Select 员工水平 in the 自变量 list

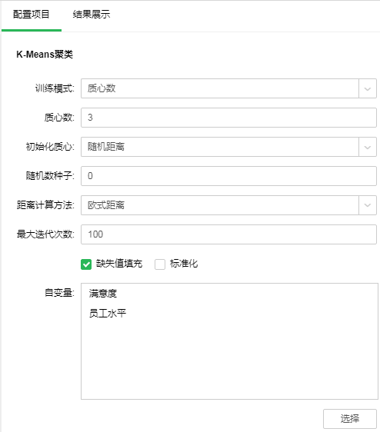[x=107, y=314]
